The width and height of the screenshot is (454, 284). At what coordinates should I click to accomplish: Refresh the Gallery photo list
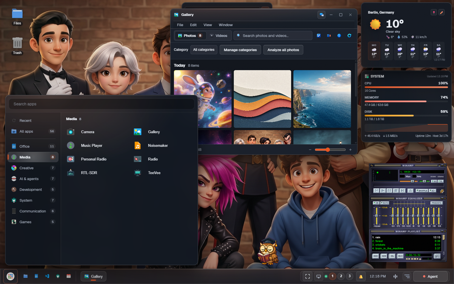point(349,36)
